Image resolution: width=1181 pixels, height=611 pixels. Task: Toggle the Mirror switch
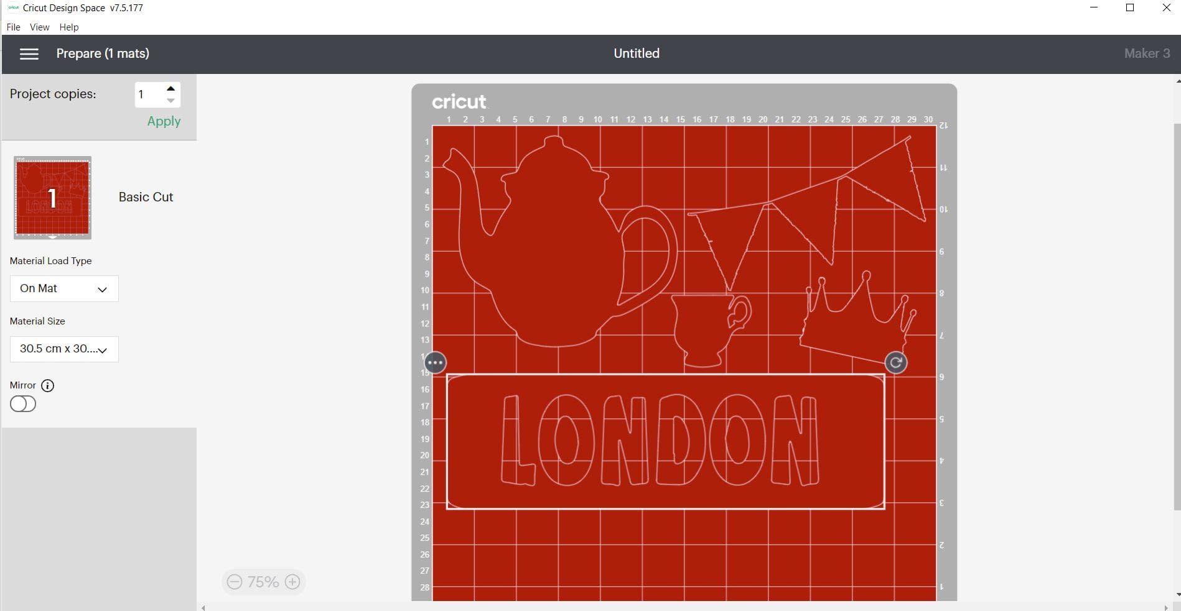[x=23, y=404]
